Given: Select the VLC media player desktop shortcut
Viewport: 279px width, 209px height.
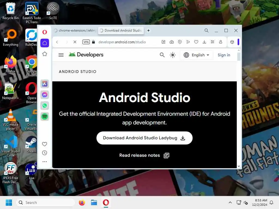Looking at the screenshot, I should click(x=11, y=120).
